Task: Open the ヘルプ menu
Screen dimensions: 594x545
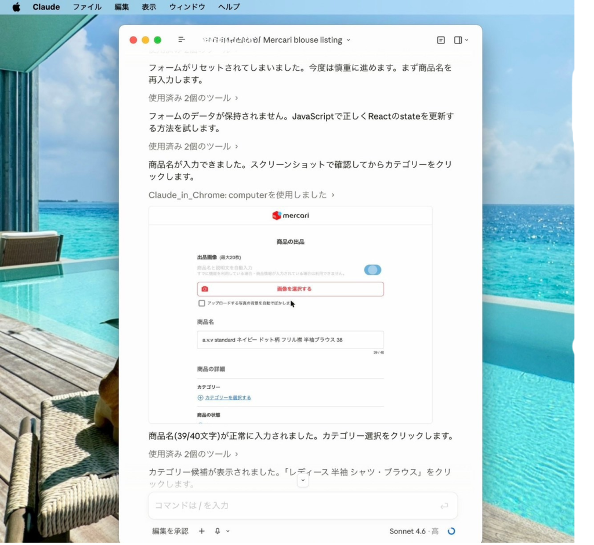Action: coord(229,7)
